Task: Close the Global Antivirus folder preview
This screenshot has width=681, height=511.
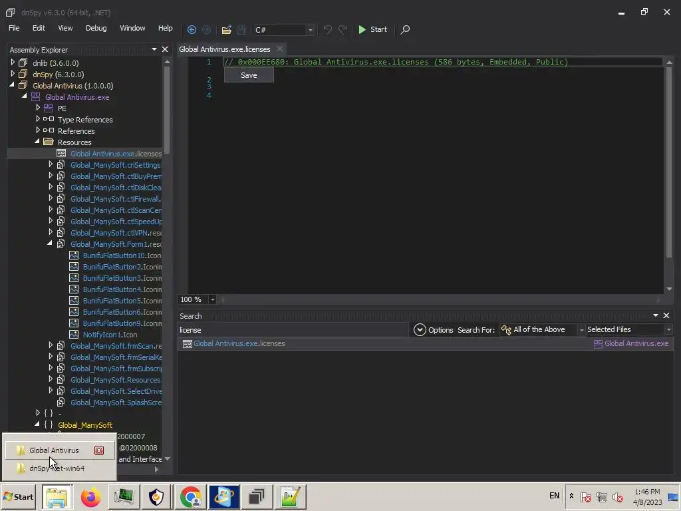Action: point(99,450)
